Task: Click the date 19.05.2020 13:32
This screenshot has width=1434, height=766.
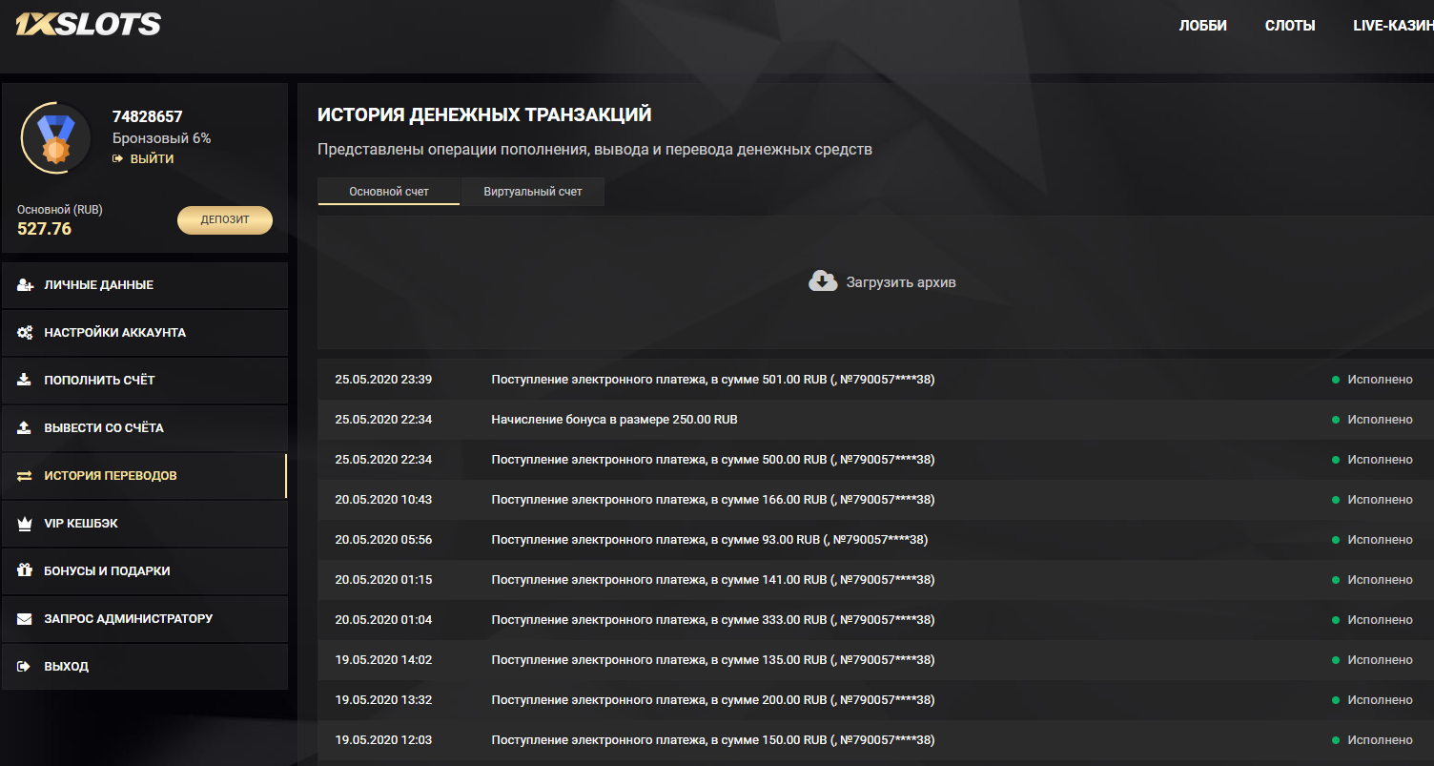Action: (383, 700)
